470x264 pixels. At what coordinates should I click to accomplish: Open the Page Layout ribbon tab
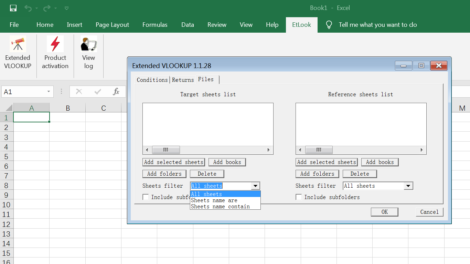pos(112,25)
